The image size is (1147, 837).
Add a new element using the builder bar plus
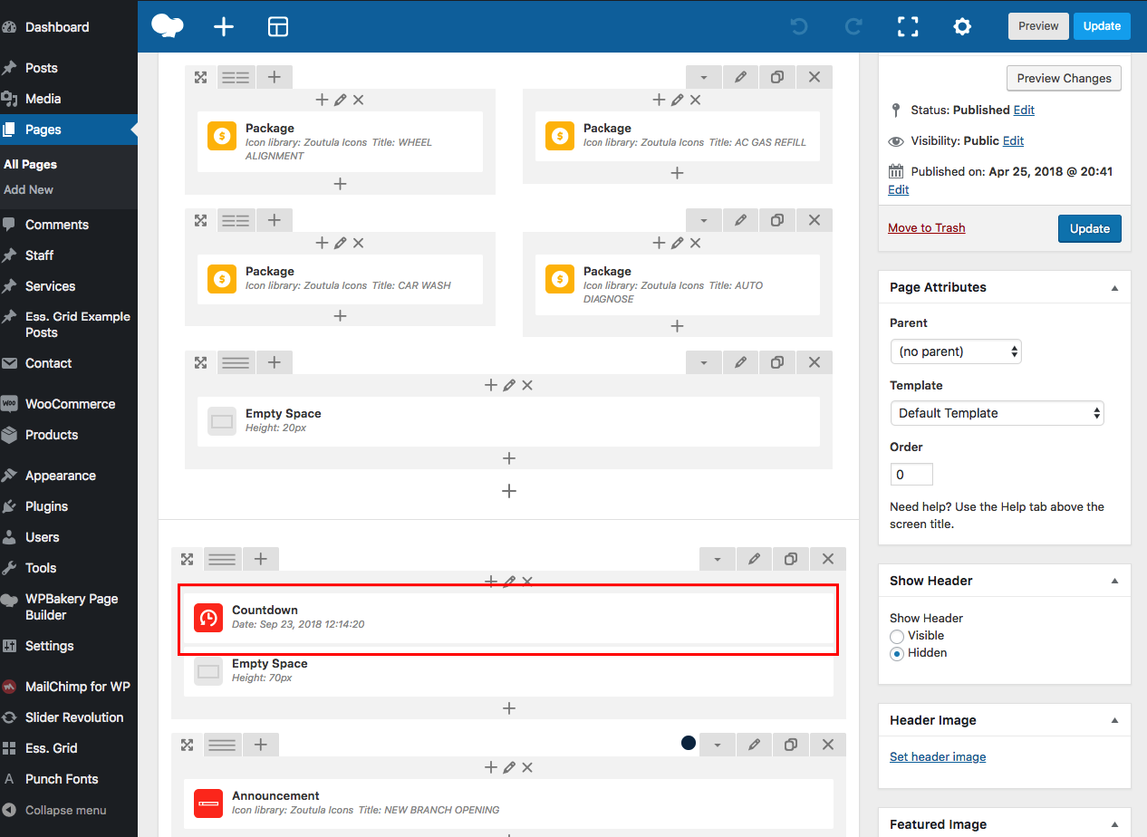pos(224,26)
